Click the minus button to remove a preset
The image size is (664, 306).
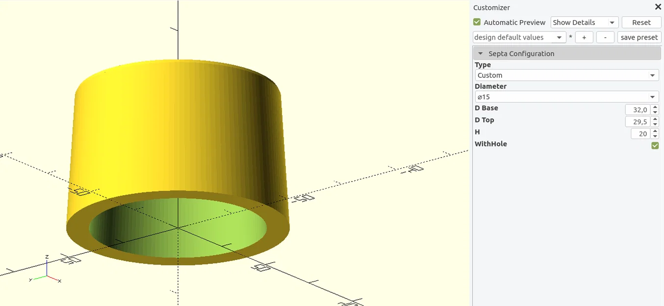pyautogui.click(x=605, y=37)
